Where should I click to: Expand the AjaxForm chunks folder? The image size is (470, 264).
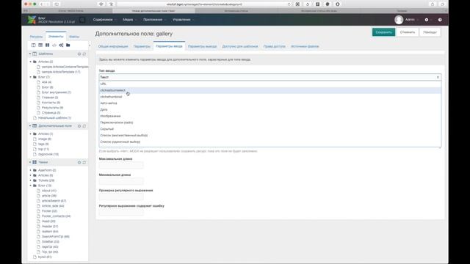[31, 170]
